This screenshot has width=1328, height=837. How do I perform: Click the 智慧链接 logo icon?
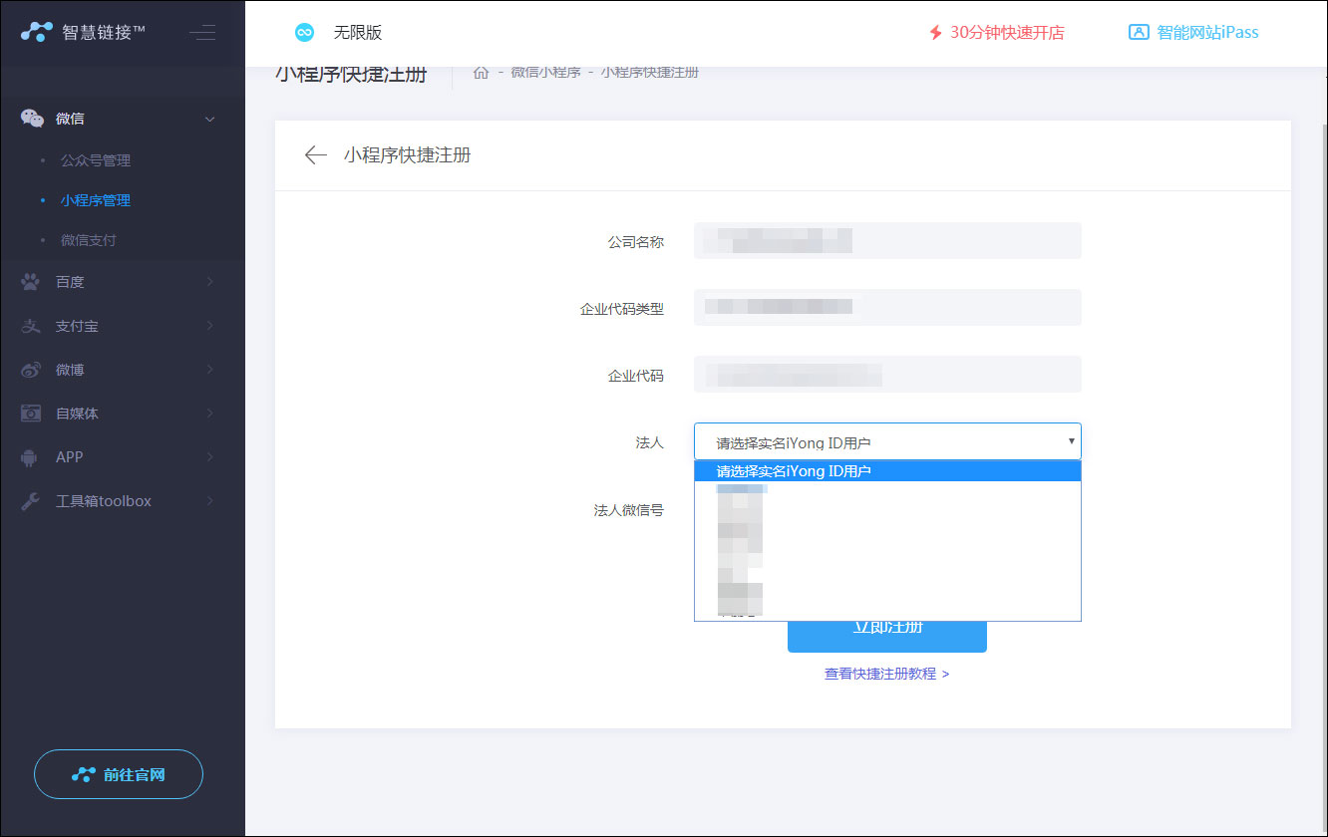37,32
